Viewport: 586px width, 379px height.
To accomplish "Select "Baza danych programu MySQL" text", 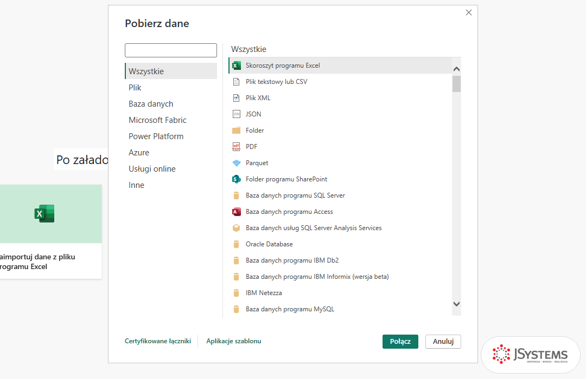I will point(290,309).
